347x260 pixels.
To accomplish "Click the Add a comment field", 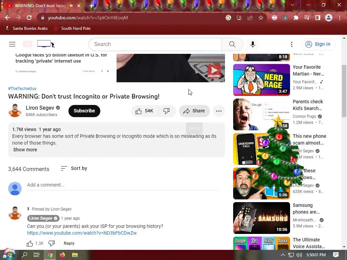I will pos(123,185).
